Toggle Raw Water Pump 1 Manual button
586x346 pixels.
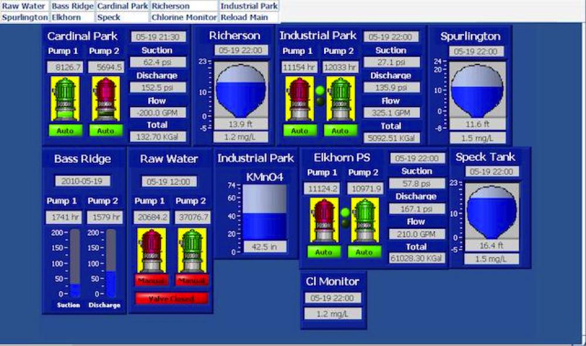[151, 280]
